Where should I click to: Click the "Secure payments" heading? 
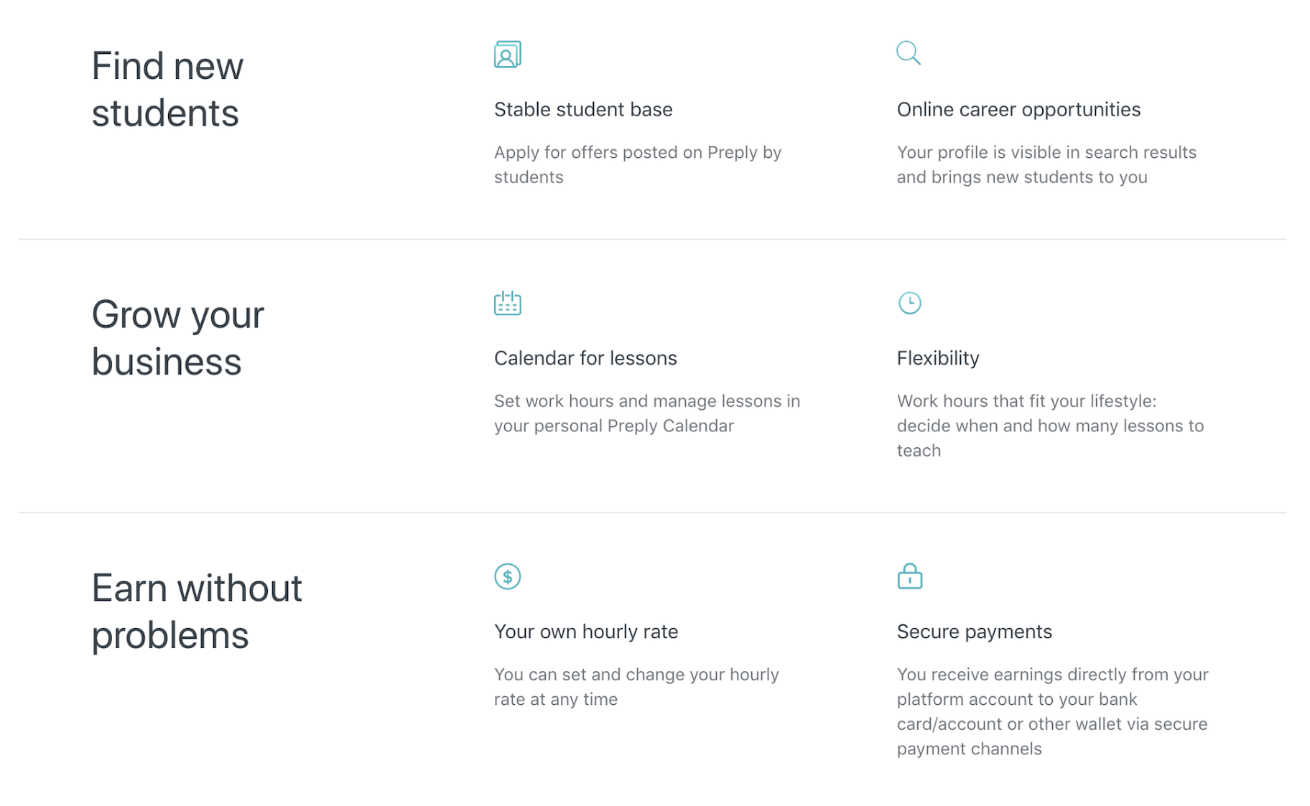(974, 632)
